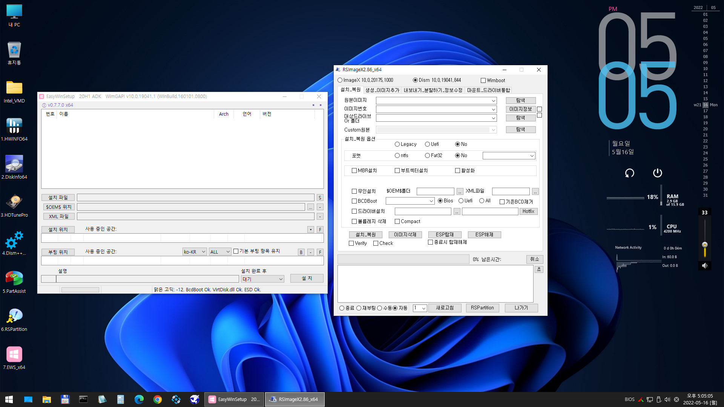724x407 pixels.
Task: Switch to the 내보내기_분할하기_정보수정 tab
Action: pyautogui.click(x=433, y=90)
